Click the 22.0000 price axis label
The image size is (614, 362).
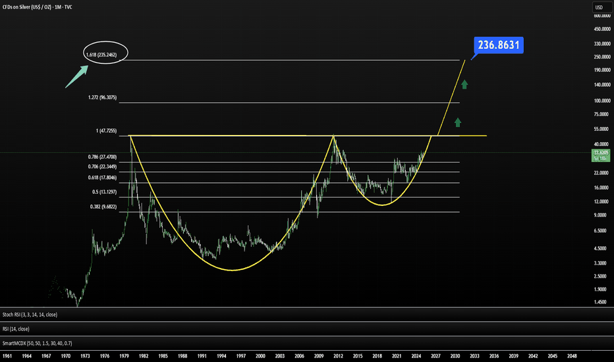pos(602,173)
